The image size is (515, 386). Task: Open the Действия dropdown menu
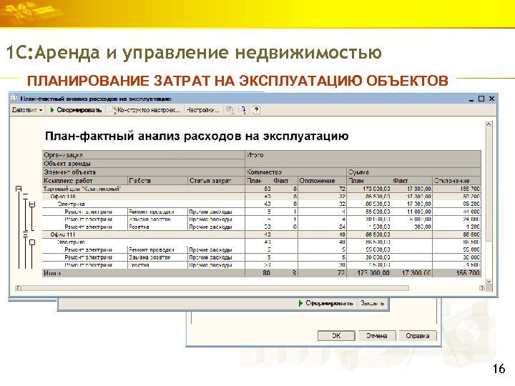click(27, 110)
